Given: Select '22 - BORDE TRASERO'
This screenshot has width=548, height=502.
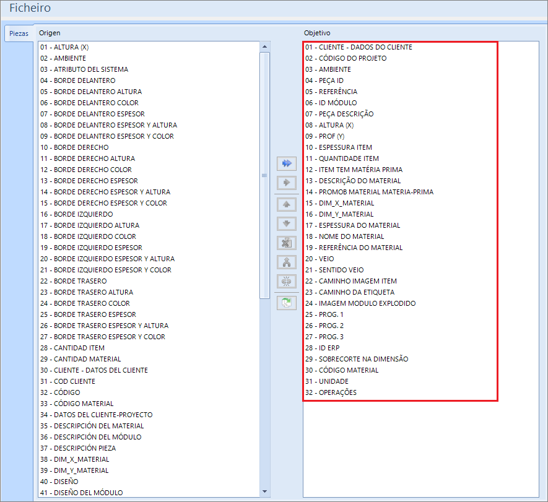Looking at the screenshot, I should pos(74,281).
